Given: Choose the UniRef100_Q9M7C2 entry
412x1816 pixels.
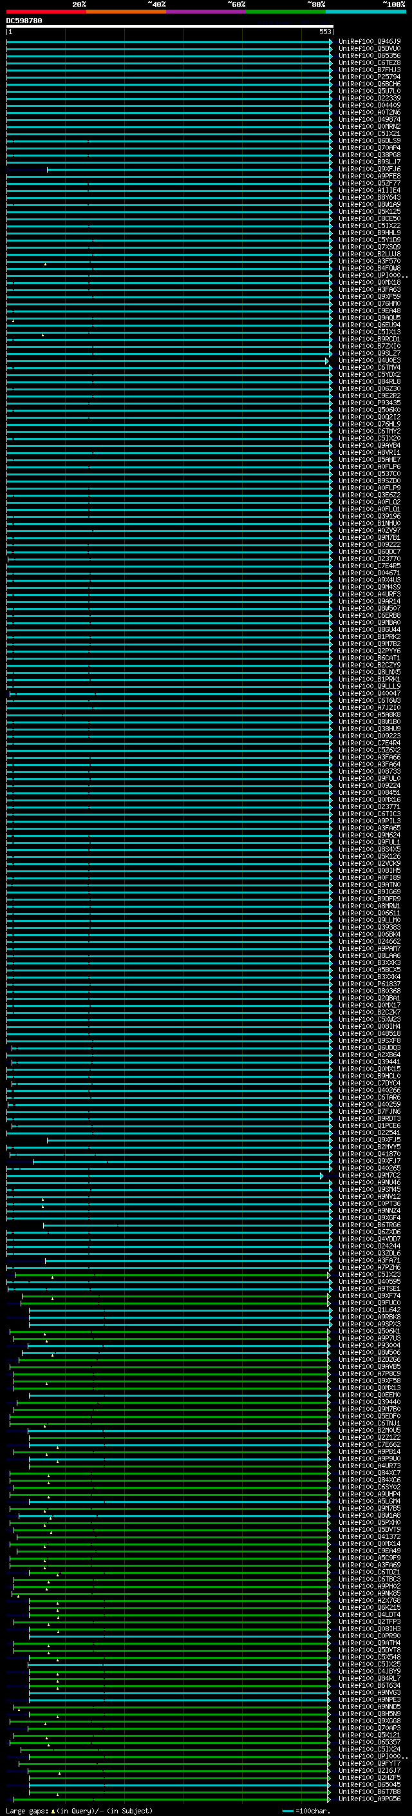Looking at the screenshot, I should pos(370,1175).
